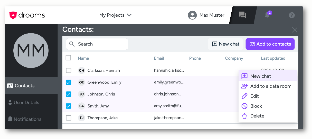Choose Block in the context menu
This screenshot has width=312, height=139.
pyautogui.click(x=268, y=106)
